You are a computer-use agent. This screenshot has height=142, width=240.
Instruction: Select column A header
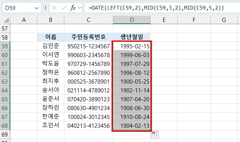(24, 20)
